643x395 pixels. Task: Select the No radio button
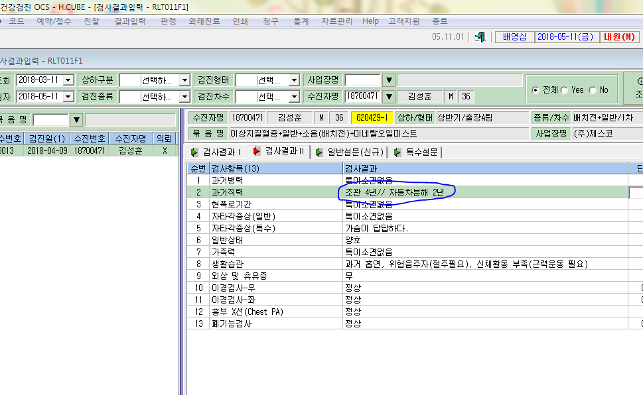tap(593, 90)
